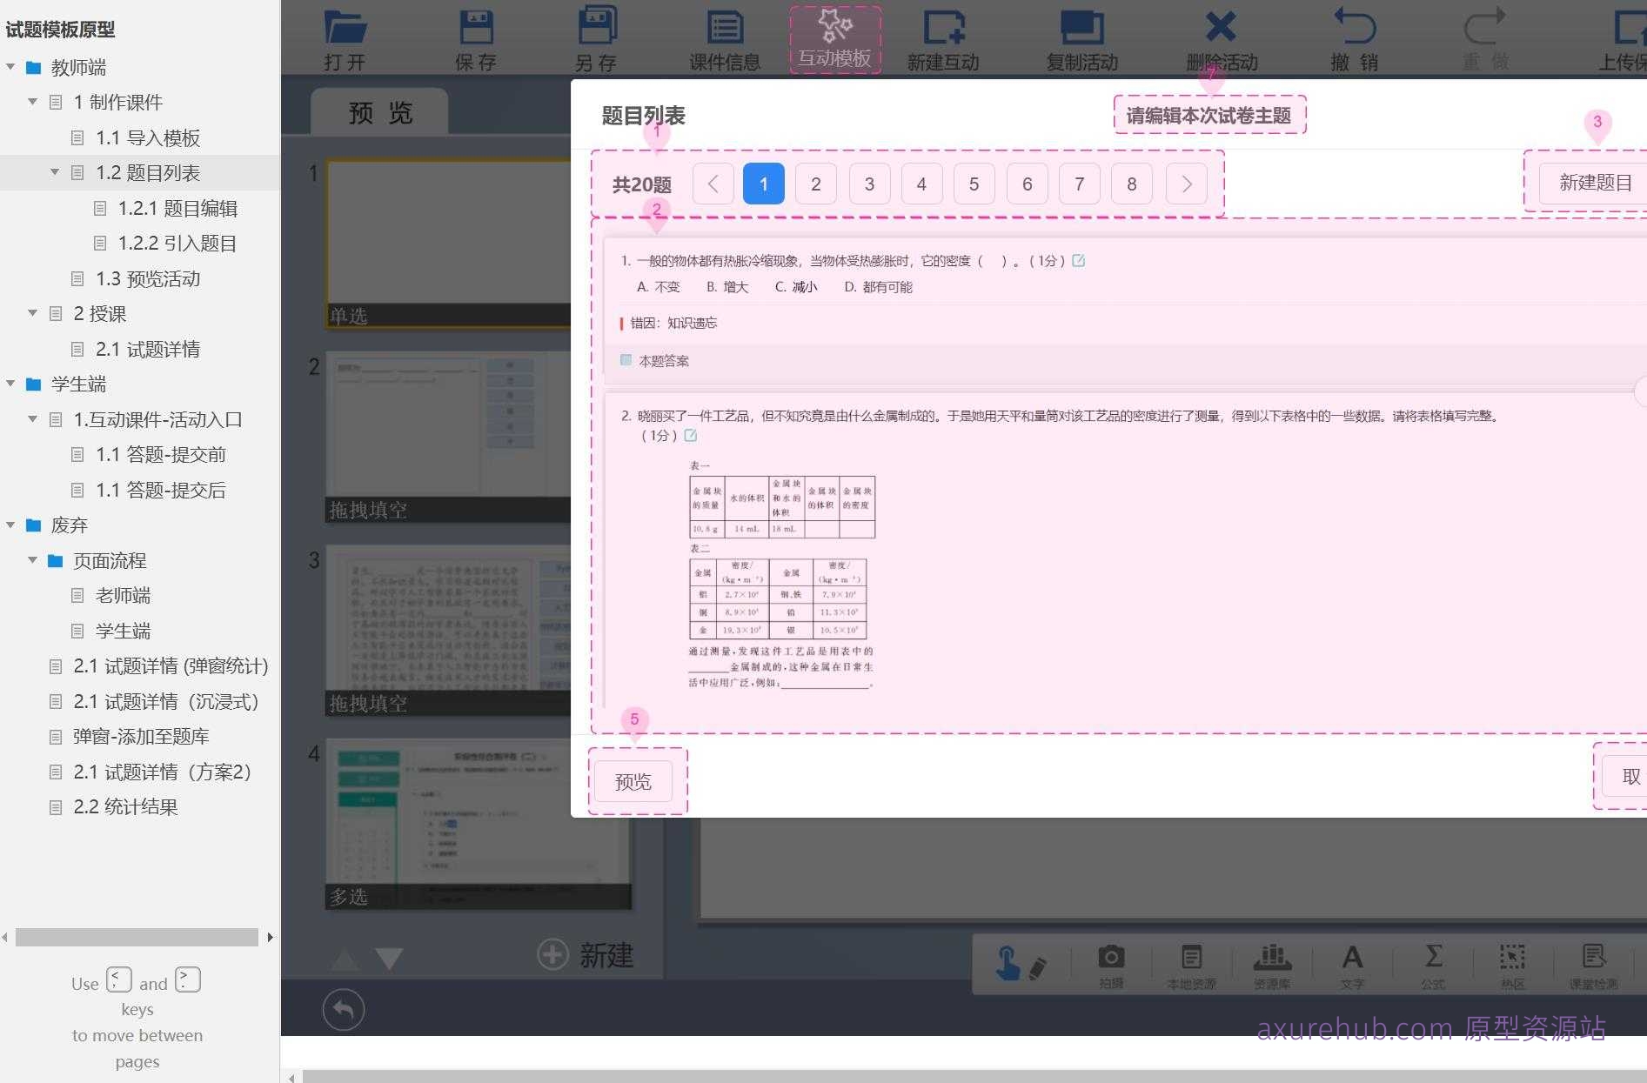Expand the 废弃 folder in left tree

[10, 525]
